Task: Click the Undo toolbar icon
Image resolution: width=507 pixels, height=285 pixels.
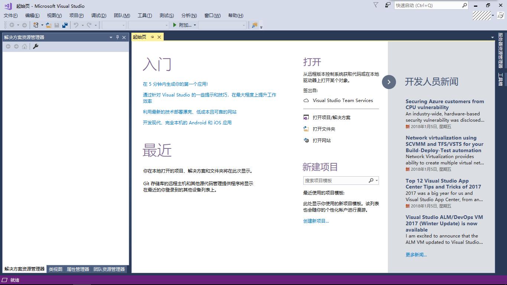Action: click(x=76, y=25)
